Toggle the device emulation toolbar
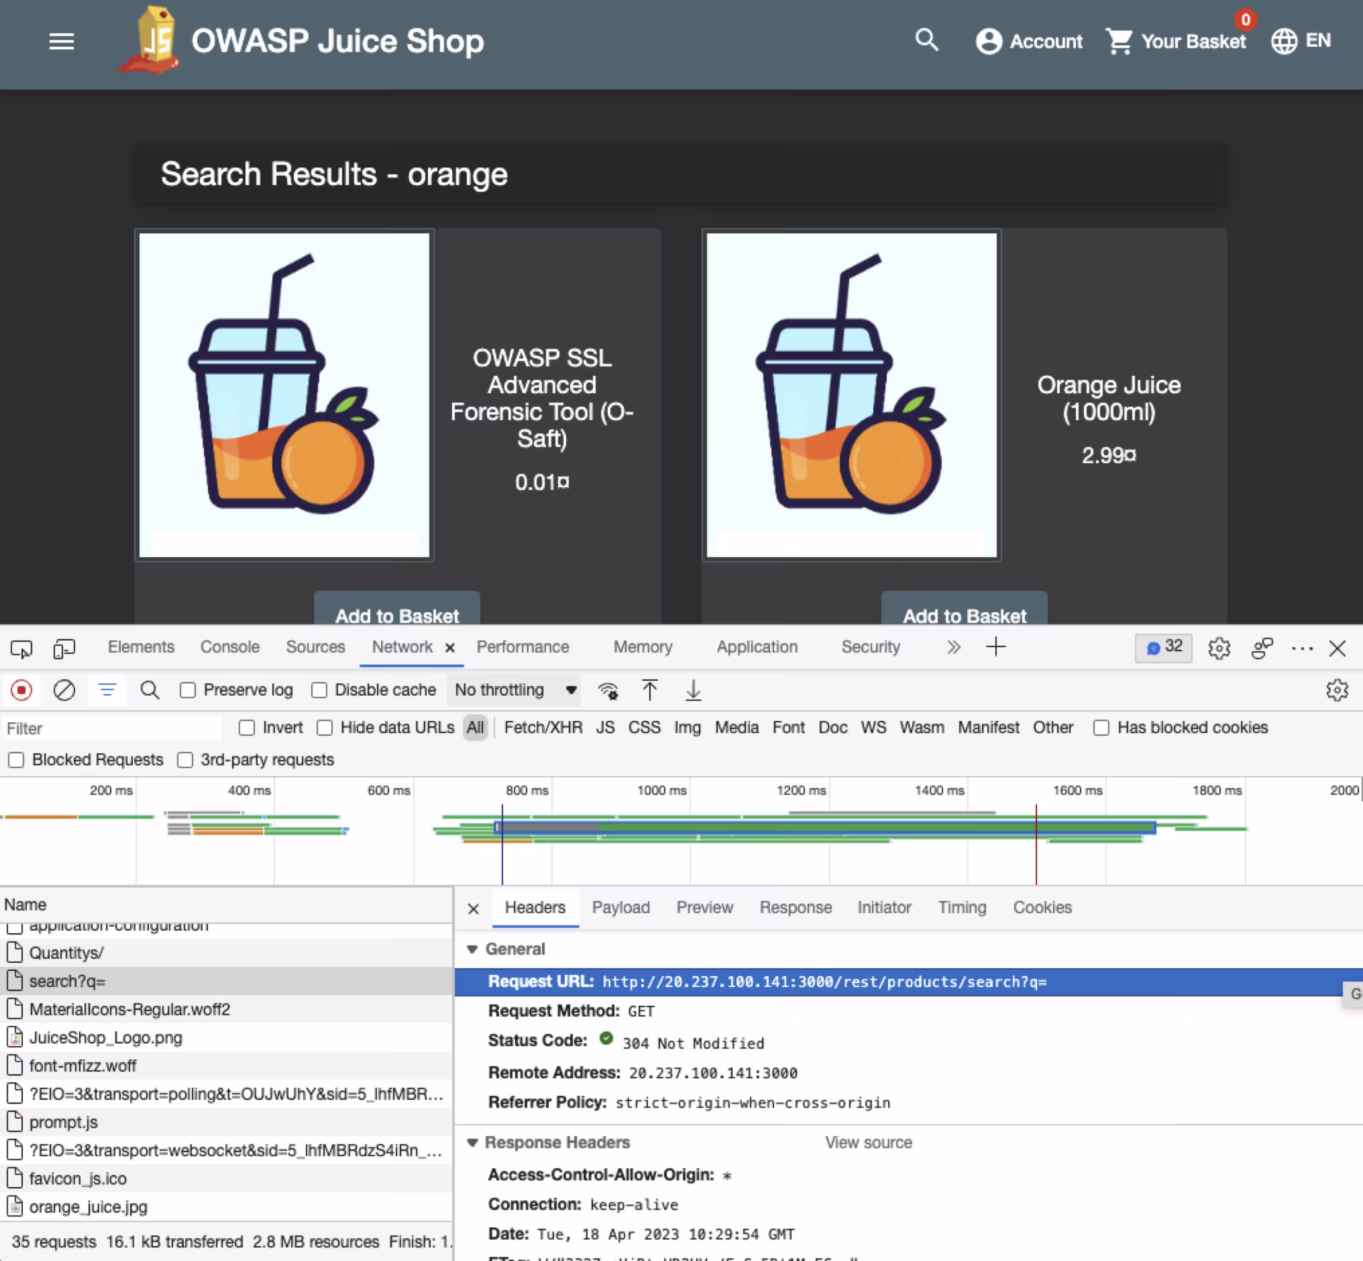Viewport: 1363px width, 1261px height. [x=63, y=648]
